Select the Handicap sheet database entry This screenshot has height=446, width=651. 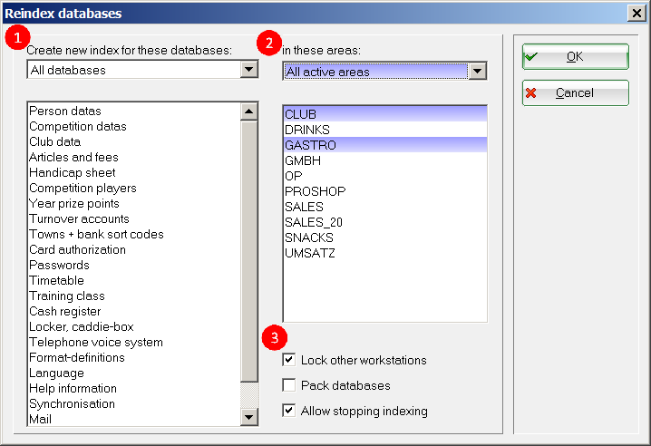point(73,172)
